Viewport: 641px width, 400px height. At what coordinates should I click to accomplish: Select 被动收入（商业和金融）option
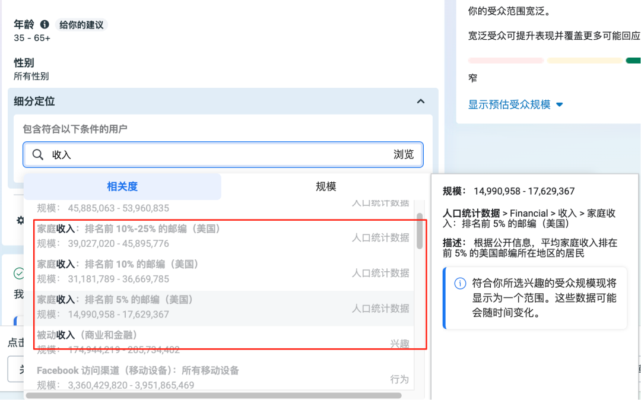(223, 342)
